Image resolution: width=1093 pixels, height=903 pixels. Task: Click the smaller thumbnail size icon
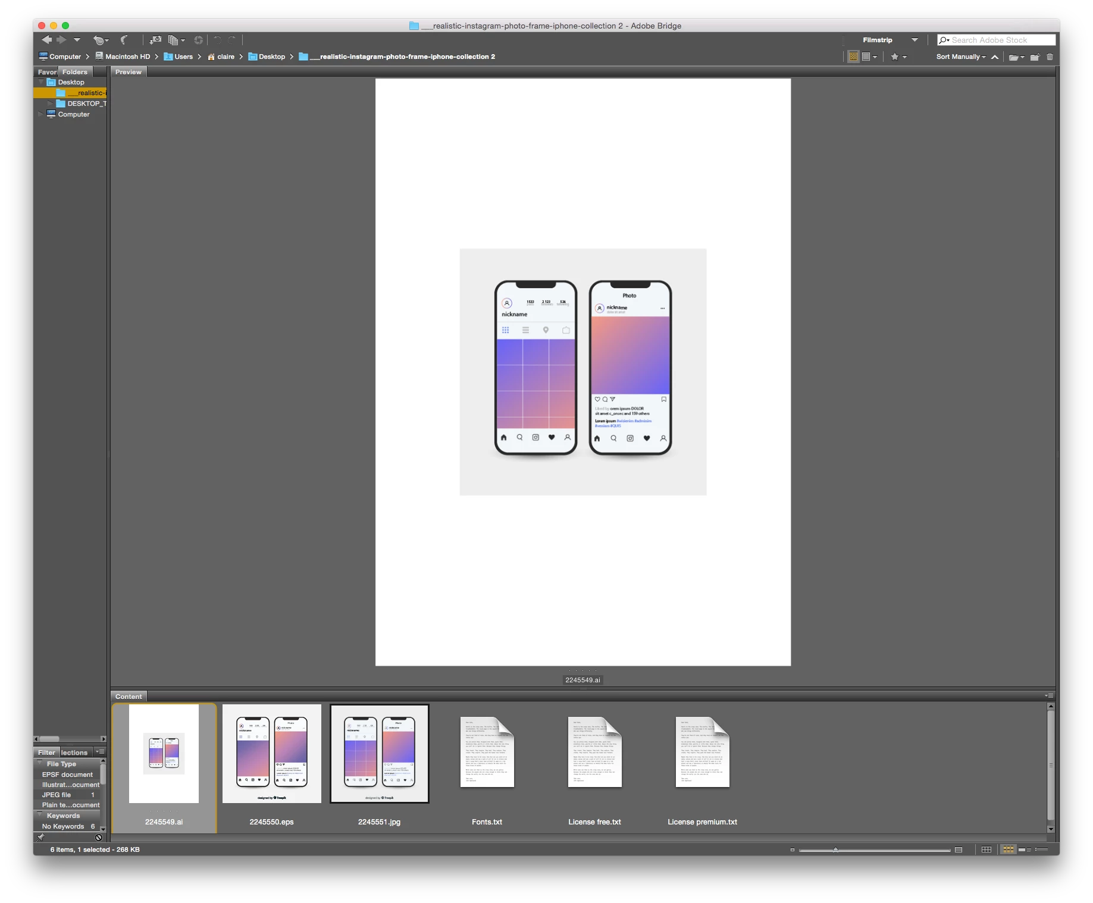(792, 849)
